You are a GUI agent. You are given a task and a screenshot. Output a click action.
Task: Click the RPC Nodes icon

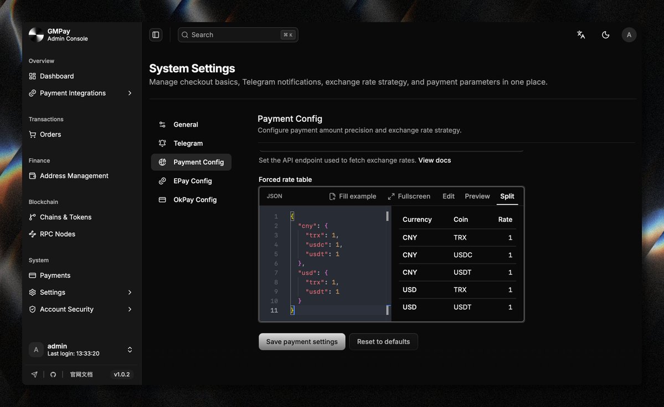[x=32, y=234]
